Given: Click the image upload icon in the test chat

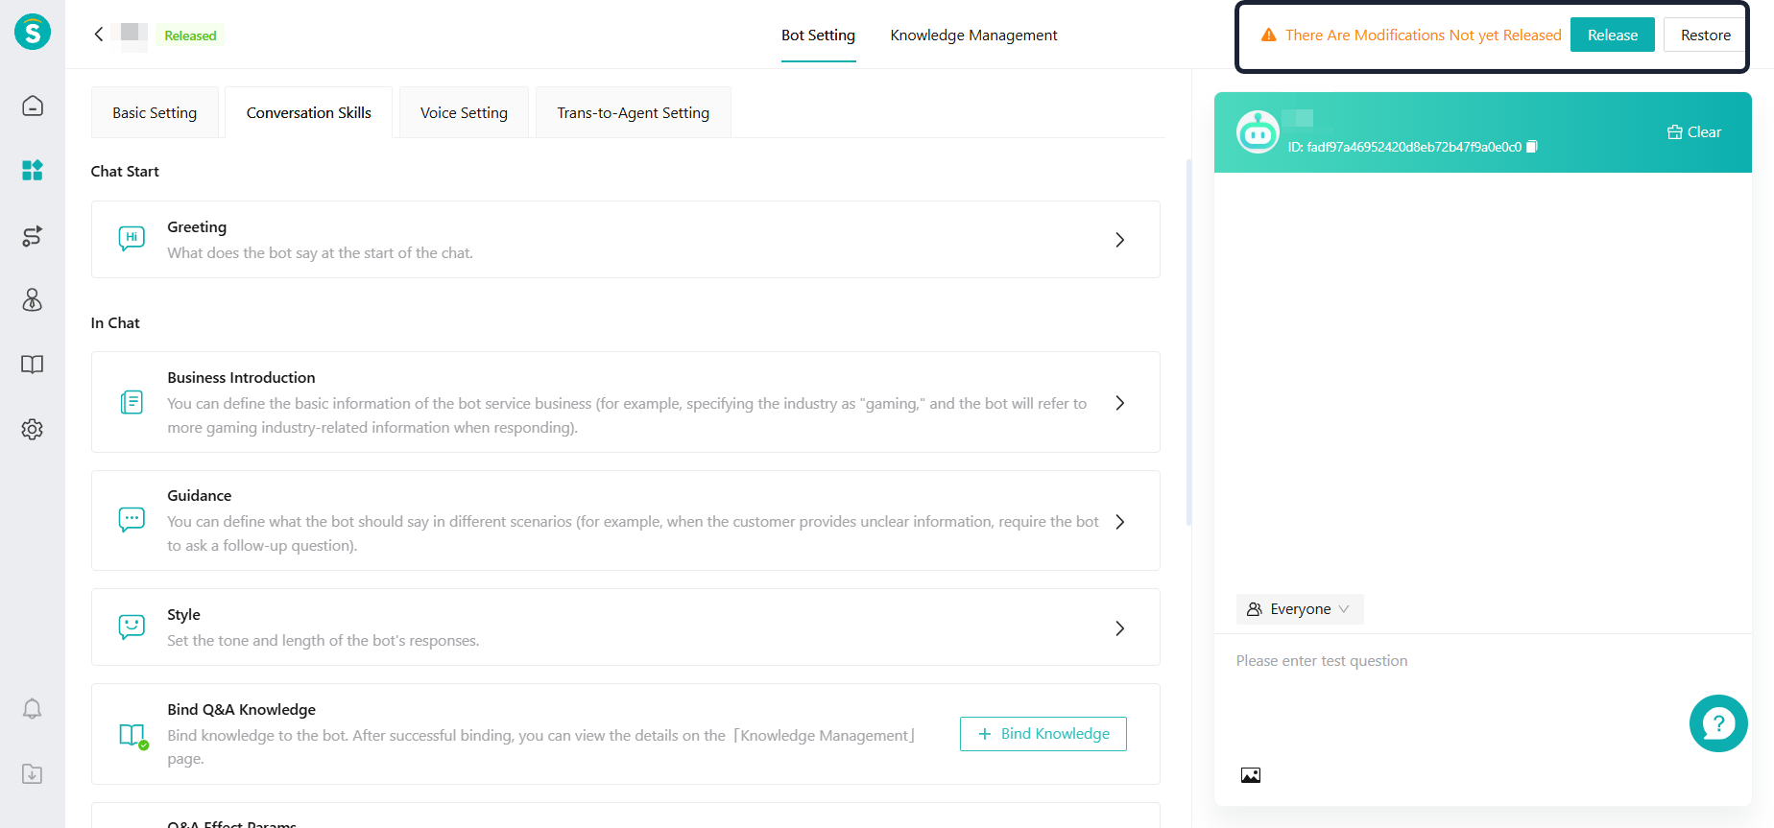Looking at the screenshot, I should (x=1250, y=775).
